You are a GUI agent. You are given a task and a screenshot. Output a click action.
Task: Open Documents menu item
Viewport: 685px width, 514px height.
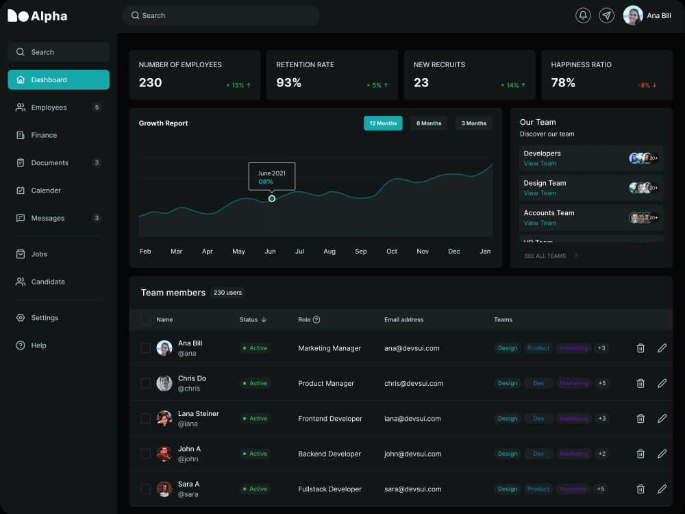(x=58, y=162)
